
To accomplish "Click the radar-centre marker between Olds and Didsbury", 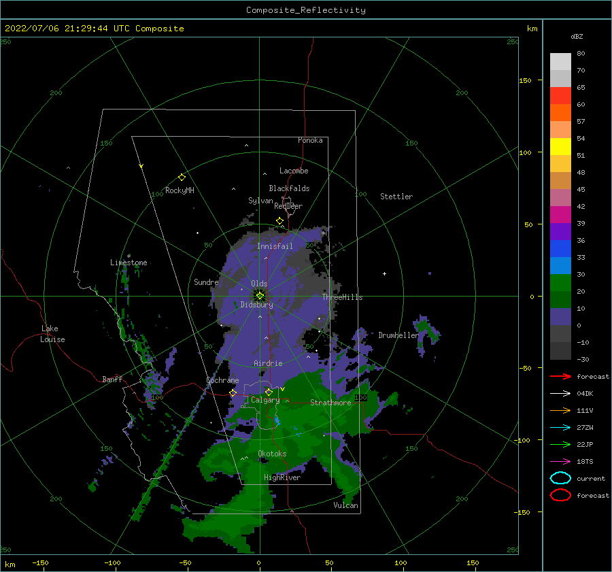I will point(260,296).
